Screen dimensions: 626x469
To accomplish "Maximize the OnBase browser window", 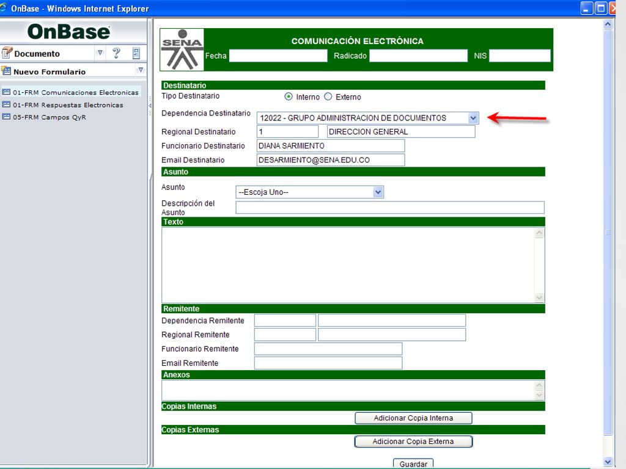I will (601, 8).
